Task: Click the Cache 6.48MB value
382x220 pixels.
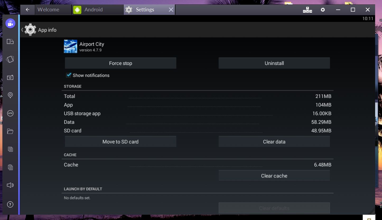Action: pyautogui.click(x=323, y=165)
